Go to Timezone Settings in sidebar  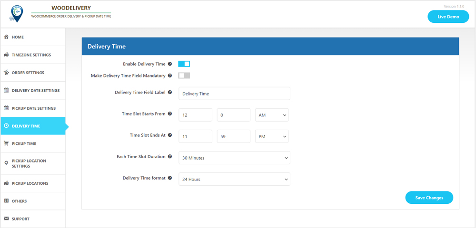click(x=31, y=55)
